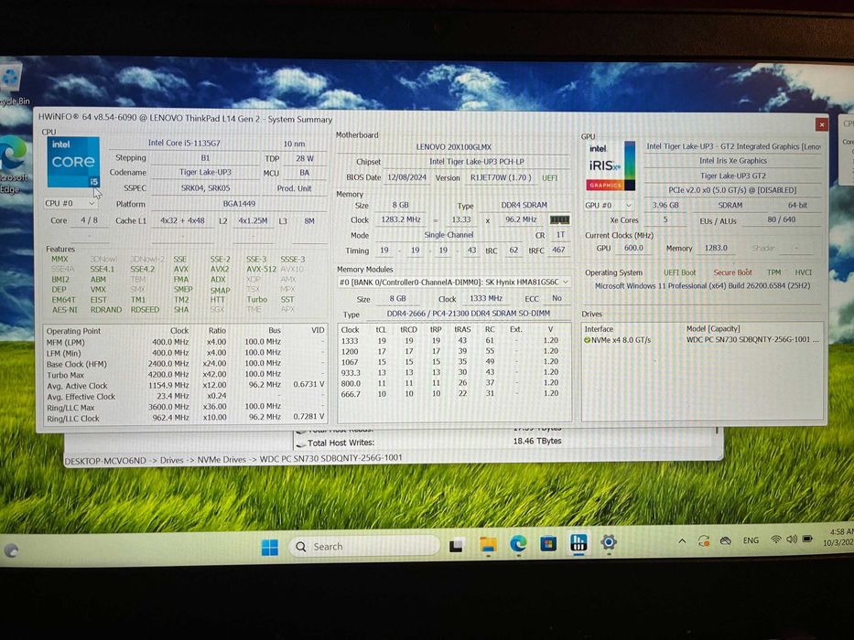Open the Windows Start menu

(270, 547)
